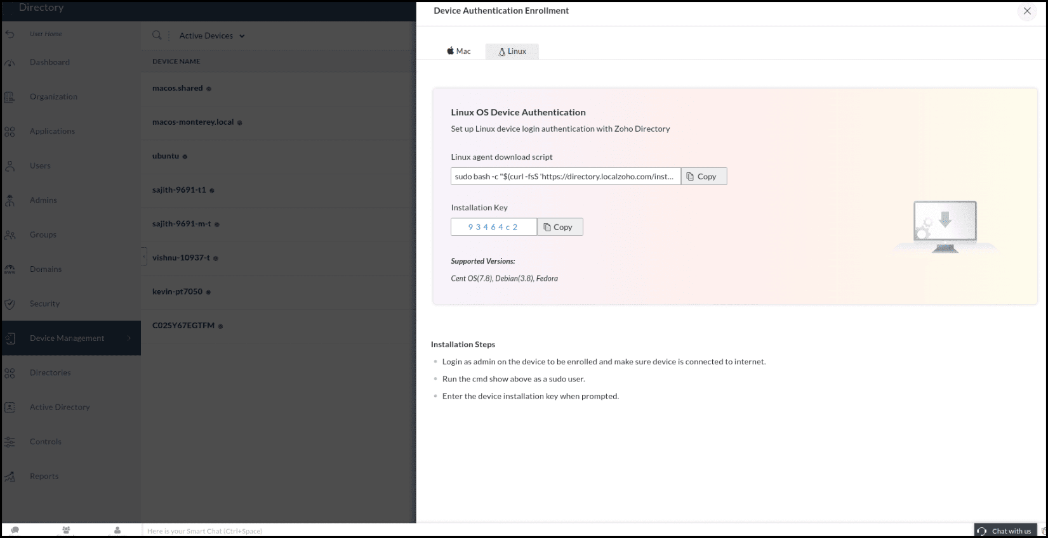This screenshot has width=1048, height=538.
Task: Click the status icon next to macos.shared
Action: pos(209,89)
